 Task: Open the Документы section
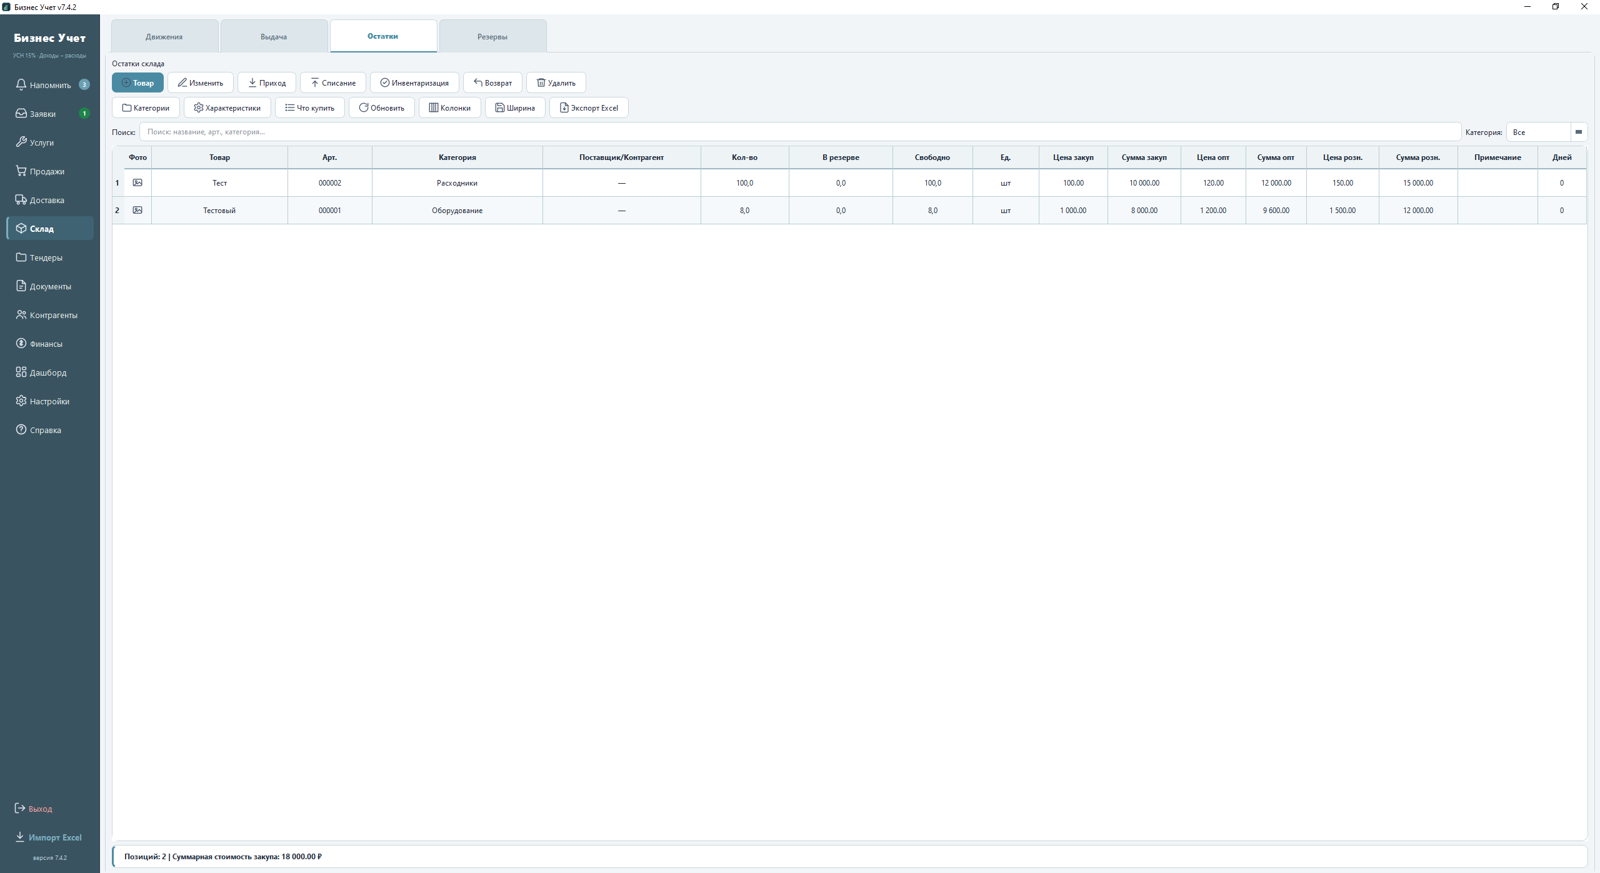[x=50, y=286]
